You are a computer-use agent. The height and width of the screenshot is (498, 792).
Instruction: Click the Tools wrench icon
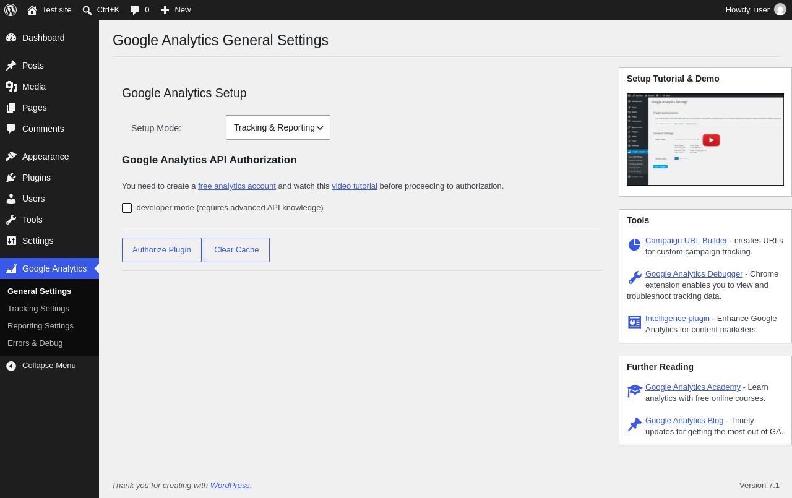(11, 220)
